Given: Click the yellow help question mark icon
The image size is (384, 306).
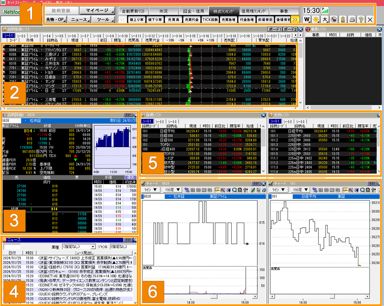Looking at the screenshot, I should [361, 20].
